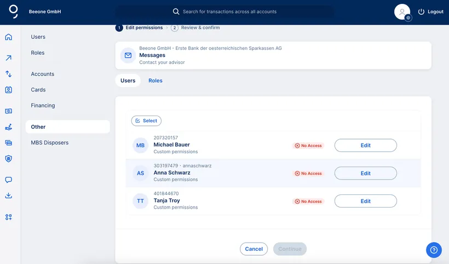This screenshot has width=449, height=264.
Task: Switch to the Users tab
Action: click(x=128, y=81)
